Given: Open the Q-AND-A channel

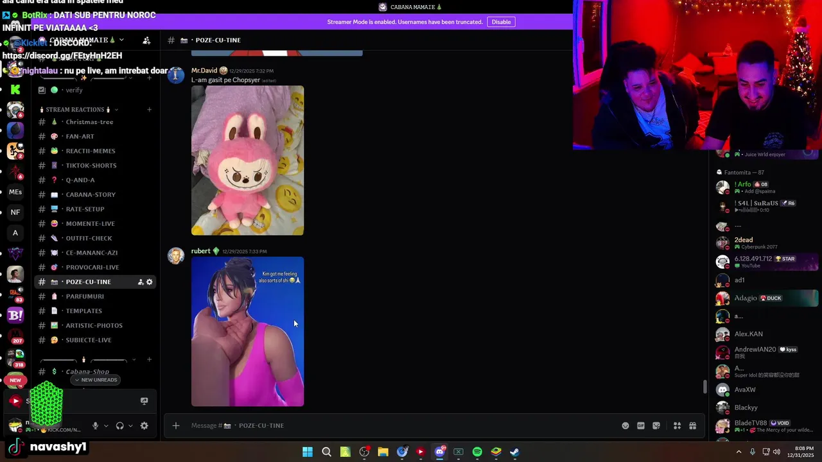Looking at the screenshot, I should [96, 180].
